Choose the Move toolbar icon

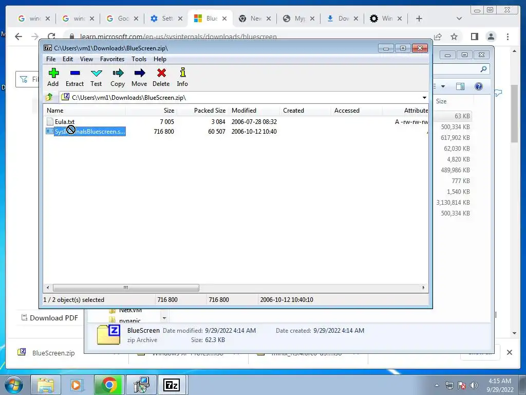point(139,77)
